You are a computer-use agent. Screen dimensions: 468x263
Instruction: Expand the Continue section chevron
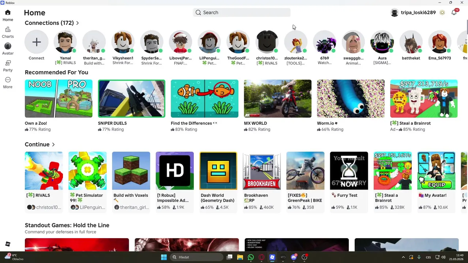coord(53,145)
